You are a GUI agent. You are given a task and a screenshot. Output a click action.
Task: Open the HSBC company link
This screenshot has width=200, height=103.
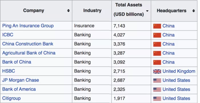pos(9,71)
